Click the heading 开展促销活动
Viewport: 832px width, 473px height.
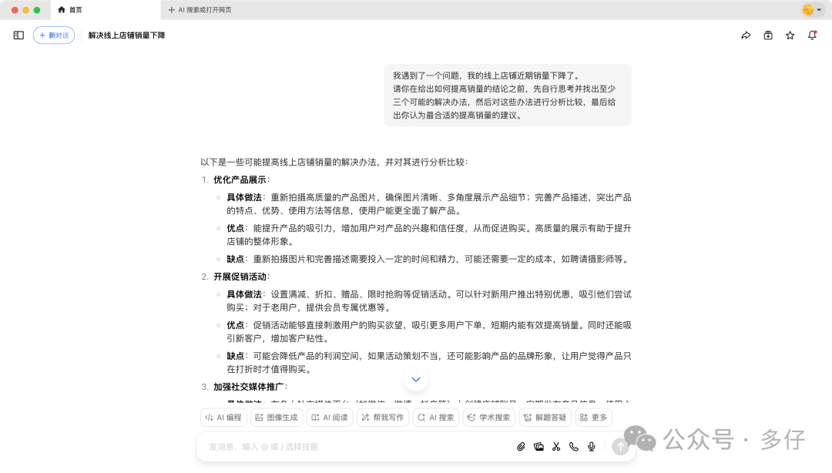click(x=240, y=277)
